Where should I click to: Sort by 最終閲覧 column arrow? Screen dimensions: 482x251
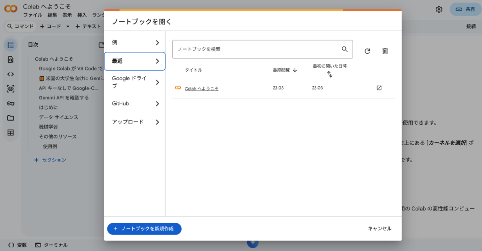tap(295, 70)
